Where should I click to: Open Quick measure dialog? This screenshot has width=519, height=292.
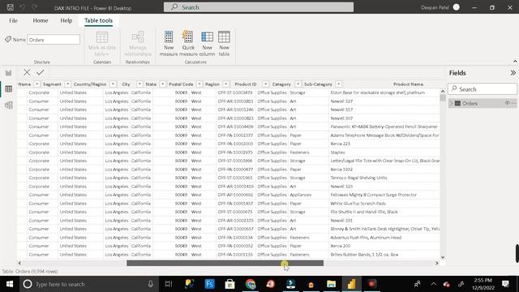(188, 43)
